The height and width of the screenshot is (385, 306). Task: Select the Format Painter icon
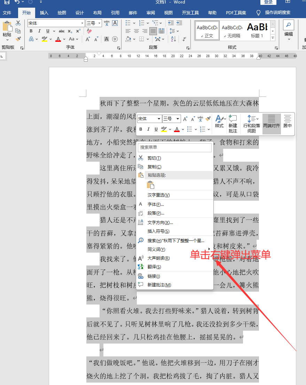pyautogui.click(x=18, y=39)
